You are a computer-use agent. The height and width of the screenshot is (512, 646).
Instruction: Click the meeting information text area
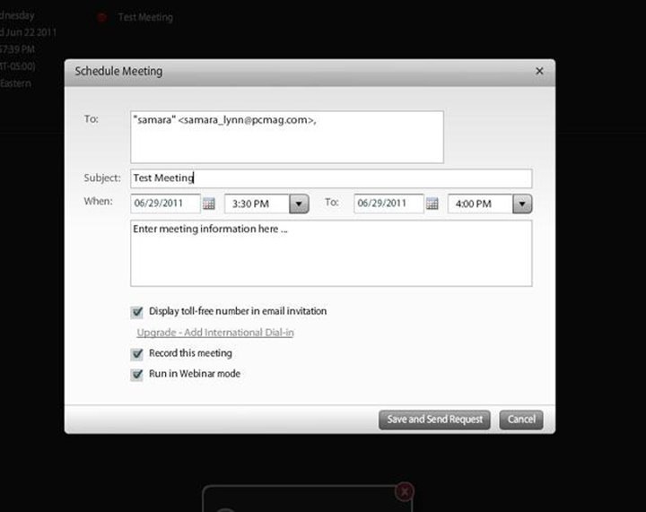tap(331, 253)
